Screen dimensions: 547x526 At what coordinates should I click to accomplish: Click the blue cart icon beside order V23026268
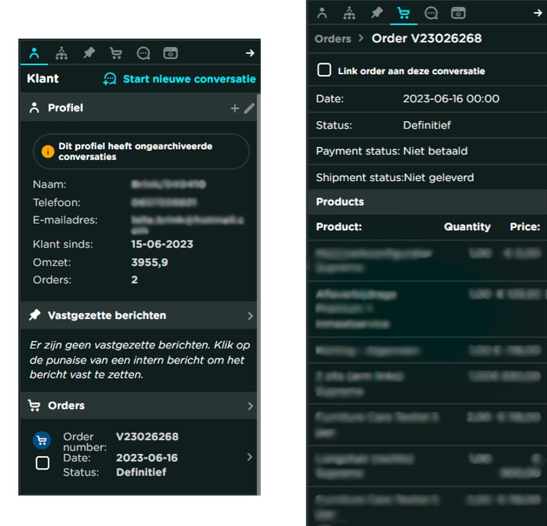tap(42, 440)
